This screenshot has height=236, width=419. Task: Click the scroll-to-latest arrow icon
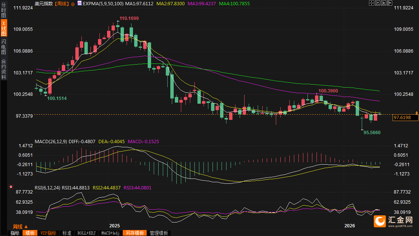tap(390, 3)
